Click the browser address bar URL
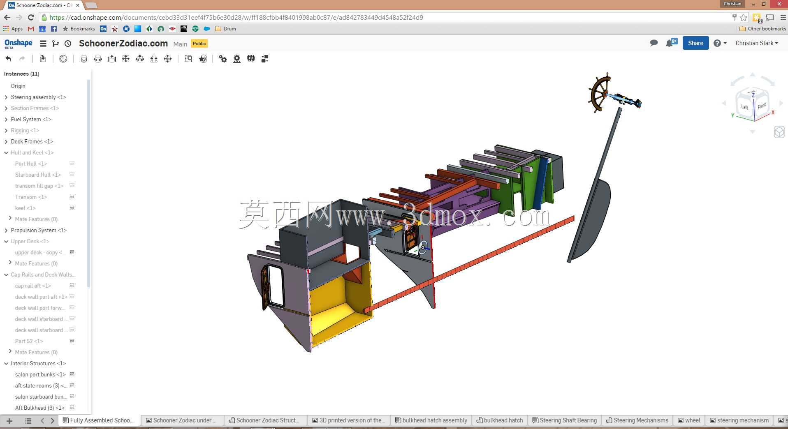This screenshot has height=429, width=788. pos(236,18)
